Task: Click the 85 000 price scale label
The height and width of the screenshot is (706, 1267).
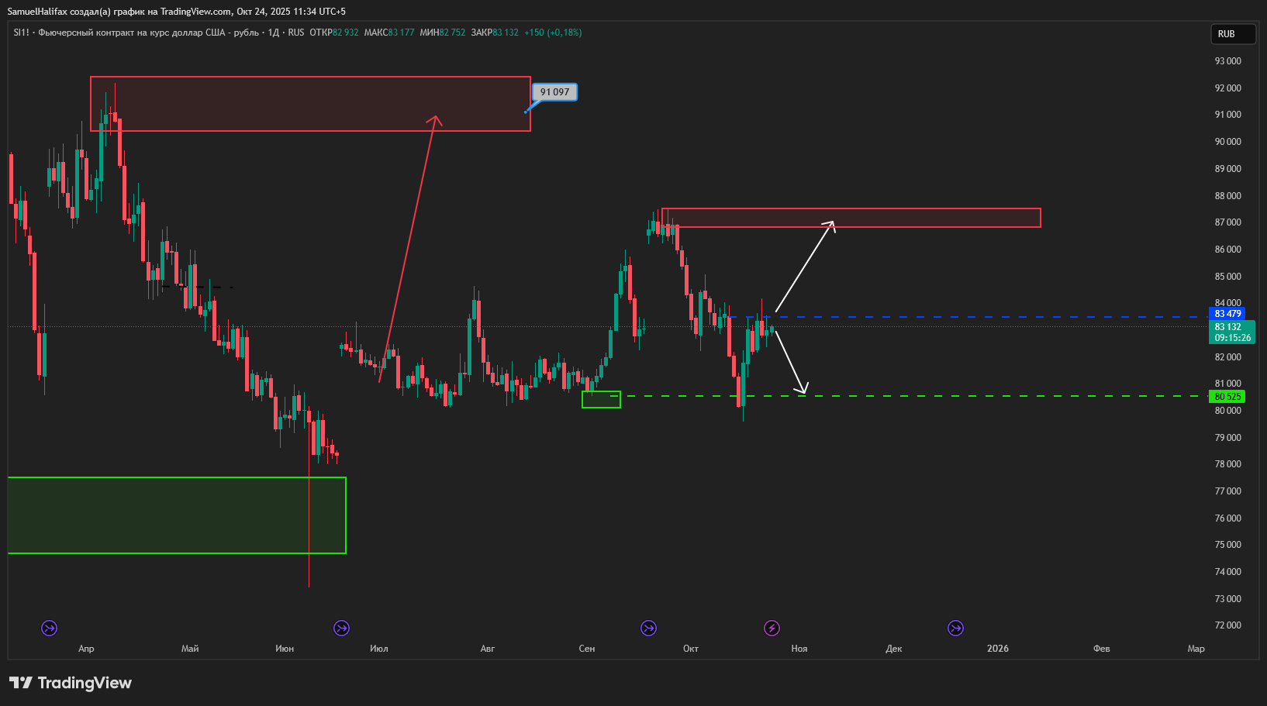Action: point(1228,277)
